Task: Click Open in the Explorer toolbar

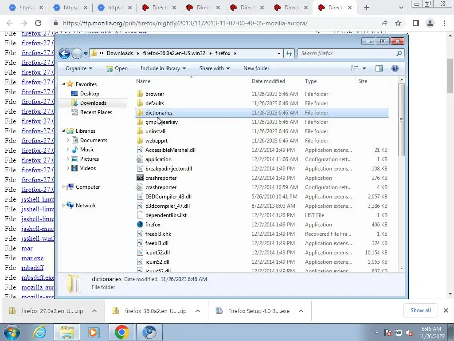Action: pos(117,68)
